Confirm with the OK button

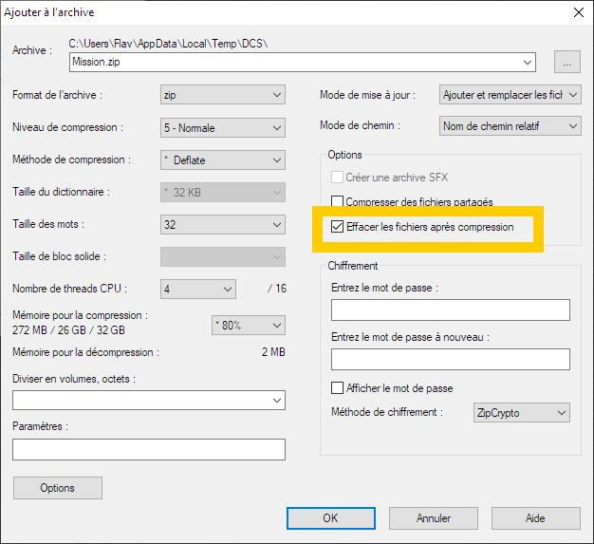(331, 518)
